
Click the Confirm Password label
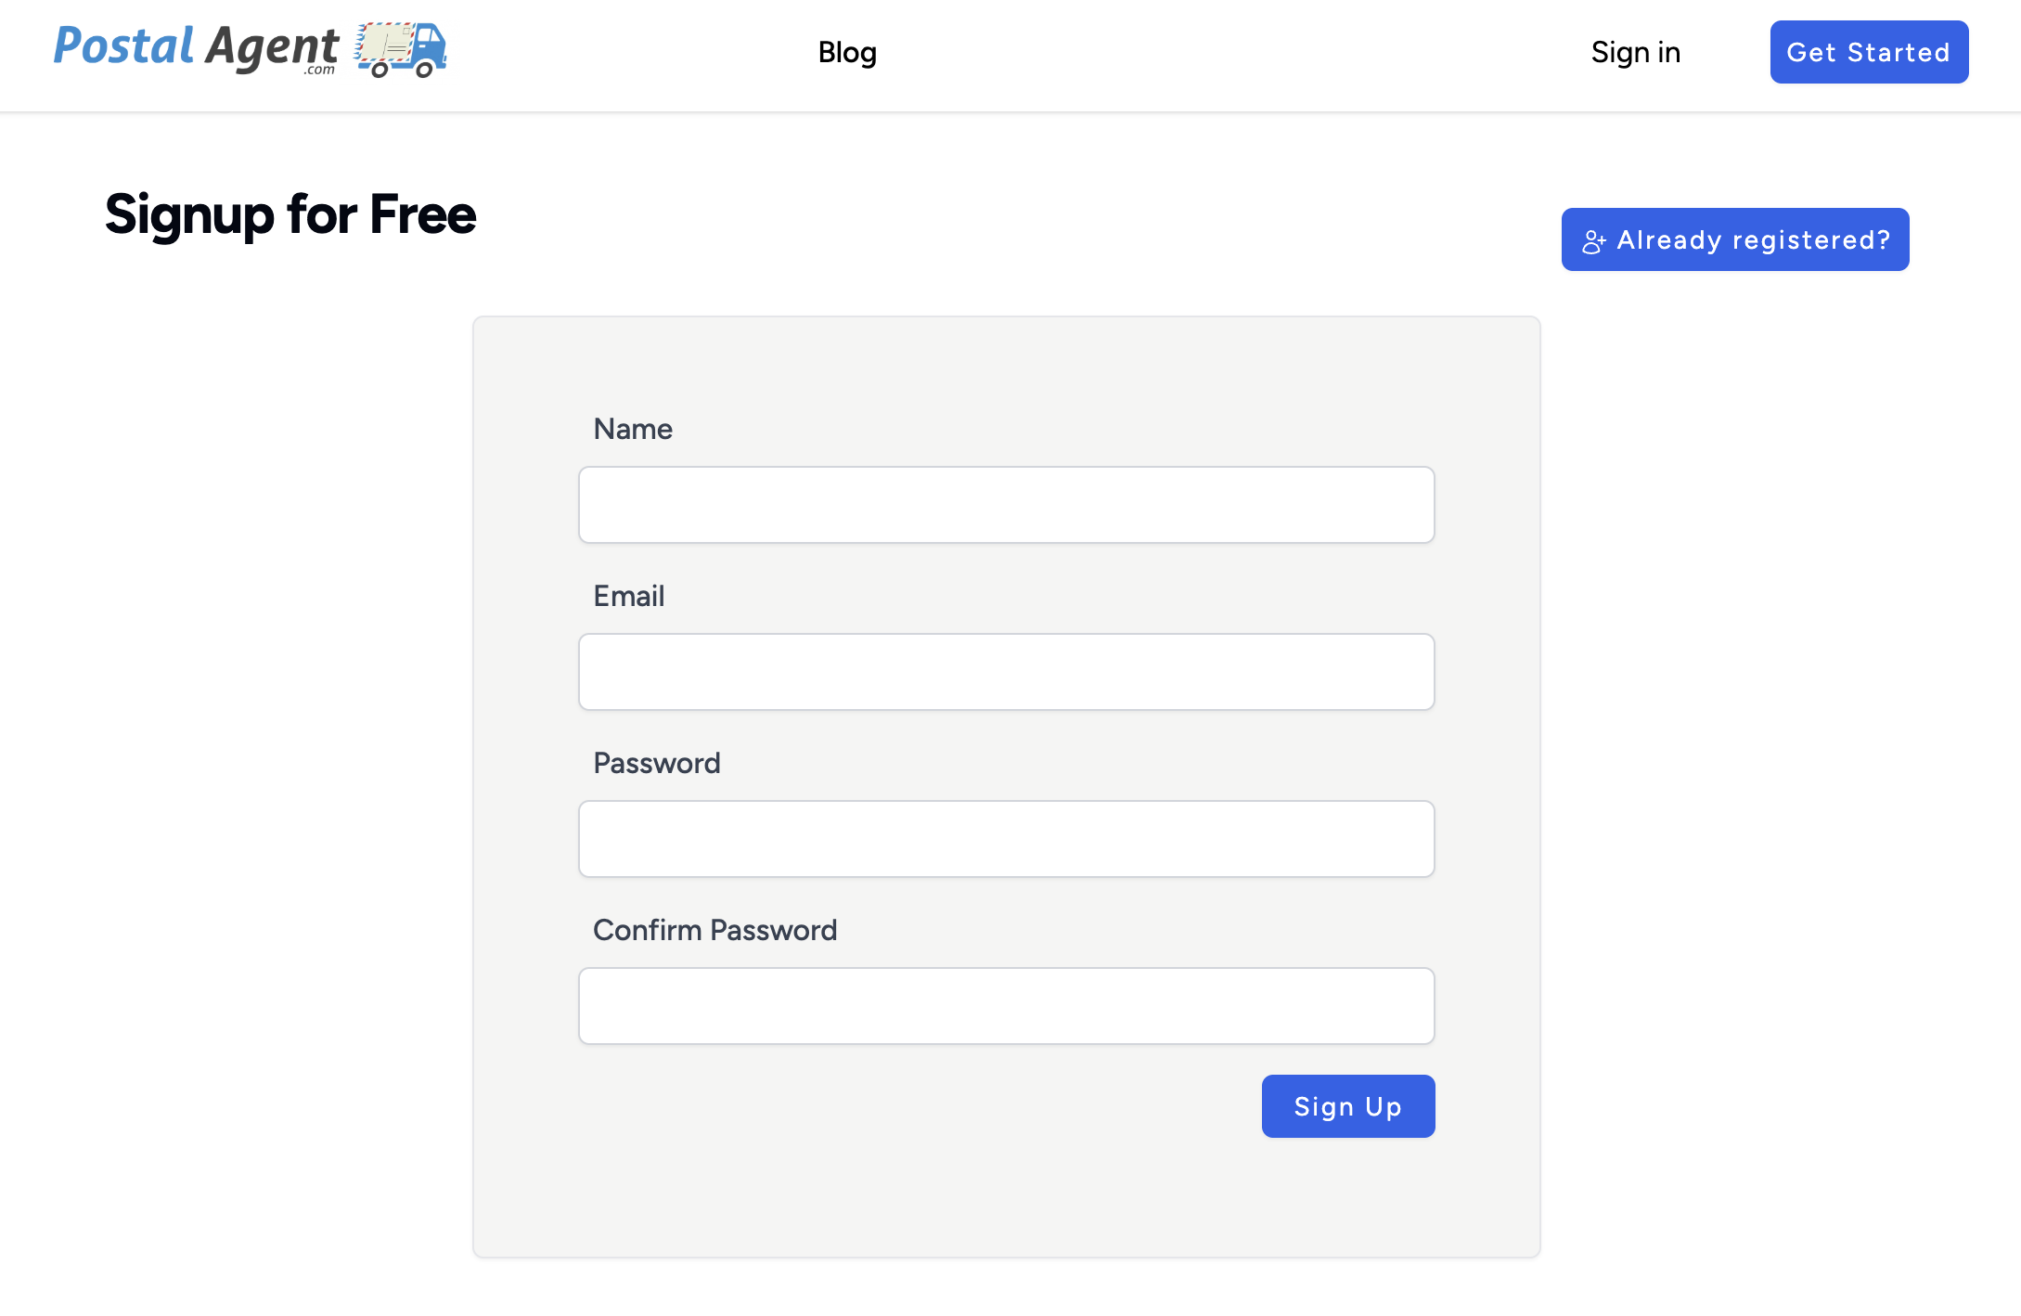pos(714,930)
